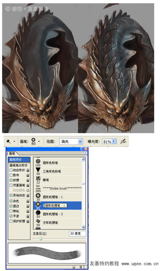Click the trash icon at panel bottom

(x=80, y=267)
